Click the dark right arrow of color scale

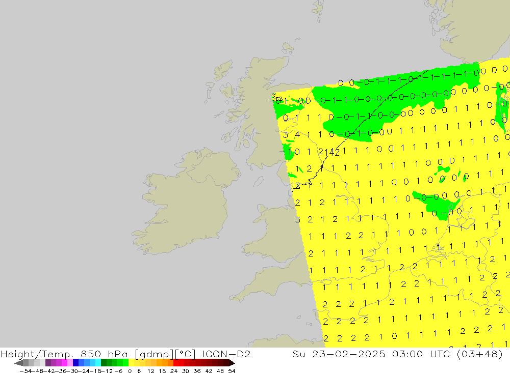pyautogui.click(x=232, y=363)
